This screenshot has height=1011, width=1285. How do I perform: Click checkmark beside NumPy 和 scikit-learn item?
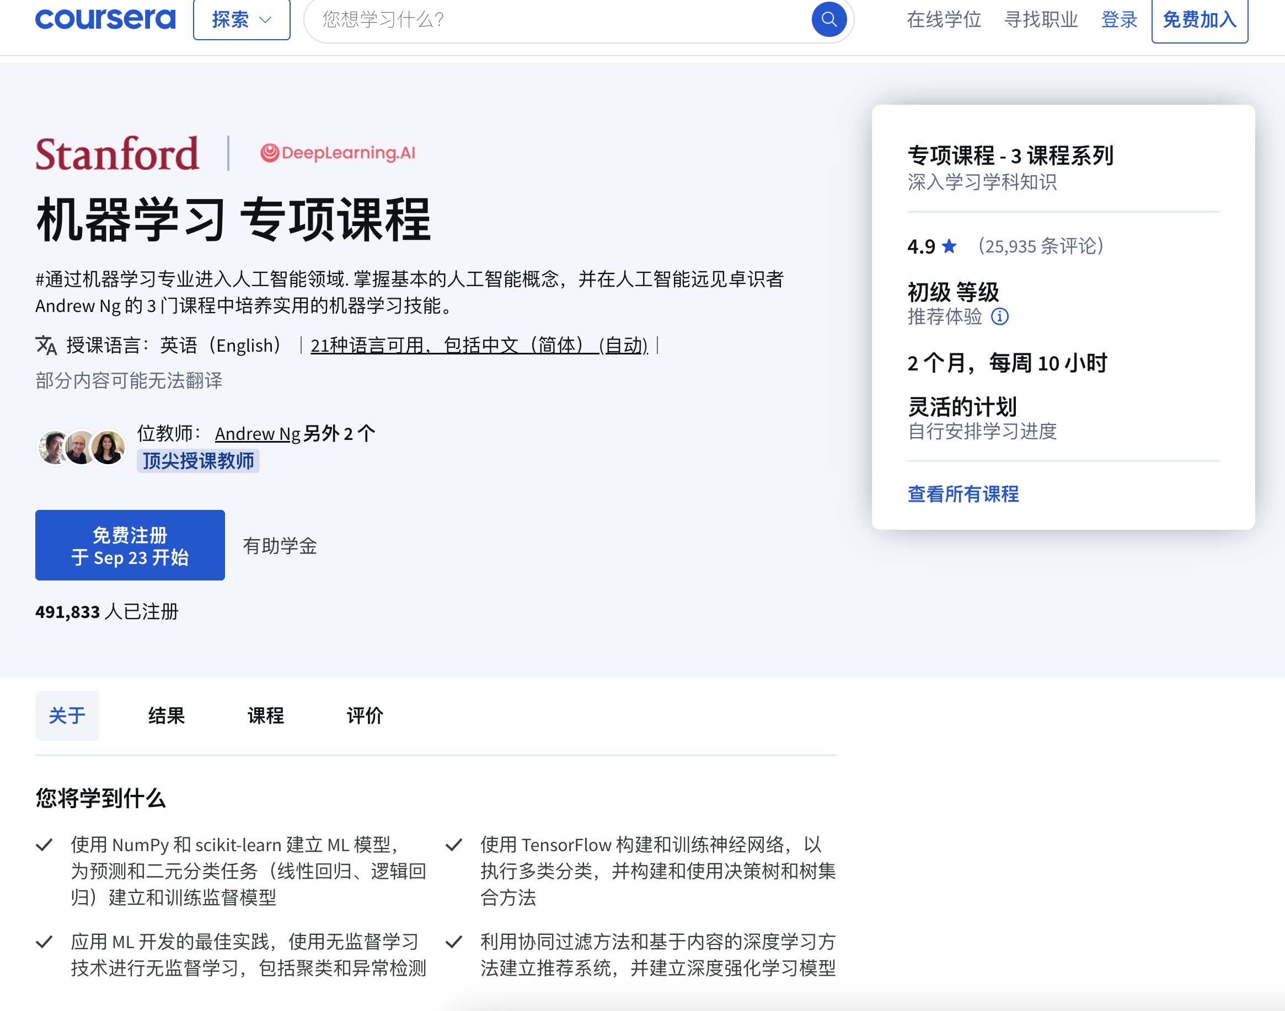coord(45,845)
